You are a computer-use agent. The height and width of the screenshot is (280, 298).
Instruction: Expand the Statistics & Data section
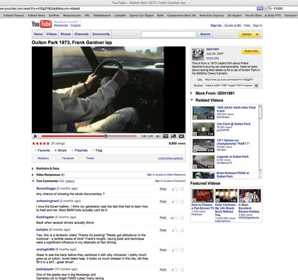coord(33,169)
